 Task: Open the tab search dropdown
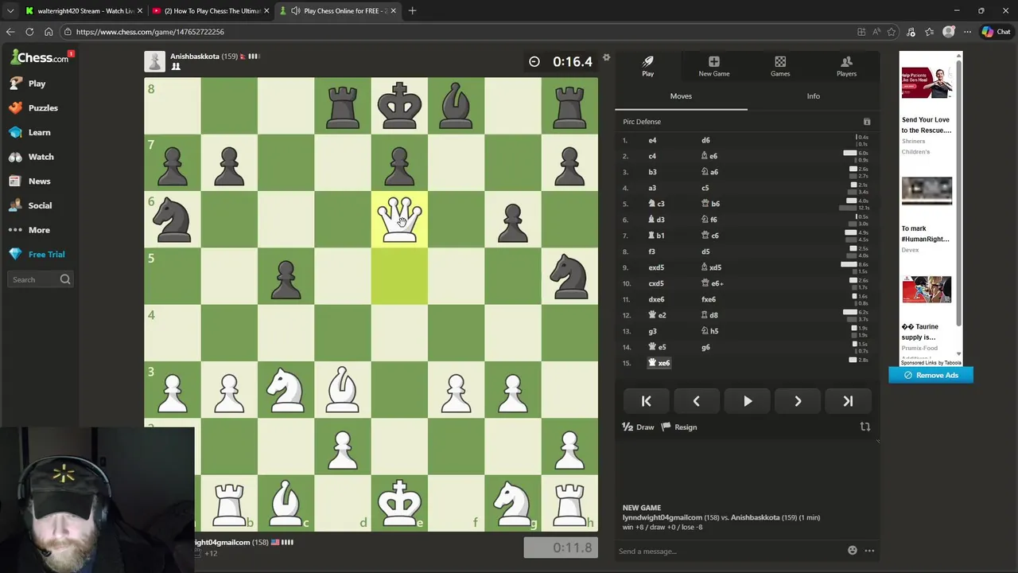(10, 11)
